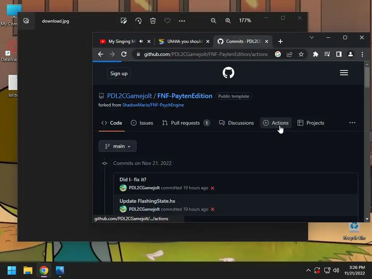Open FNF-PaytenEdition repository link

(185, 96)
